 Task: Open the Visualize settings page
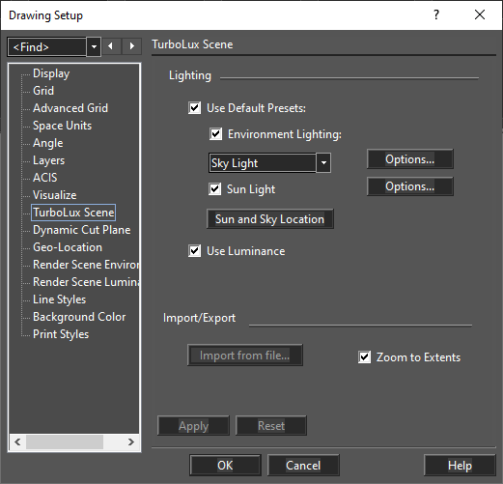55,195
